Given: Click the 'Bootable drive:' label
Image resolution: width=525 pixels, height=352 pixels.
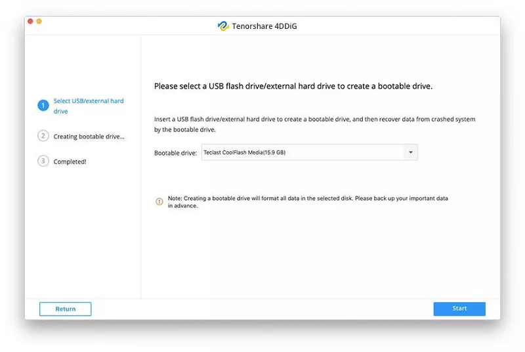Looking at the screenshot, I should point(175,153).
